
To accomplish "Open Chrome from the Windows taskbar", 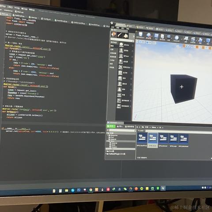I will tap(91, 190).
